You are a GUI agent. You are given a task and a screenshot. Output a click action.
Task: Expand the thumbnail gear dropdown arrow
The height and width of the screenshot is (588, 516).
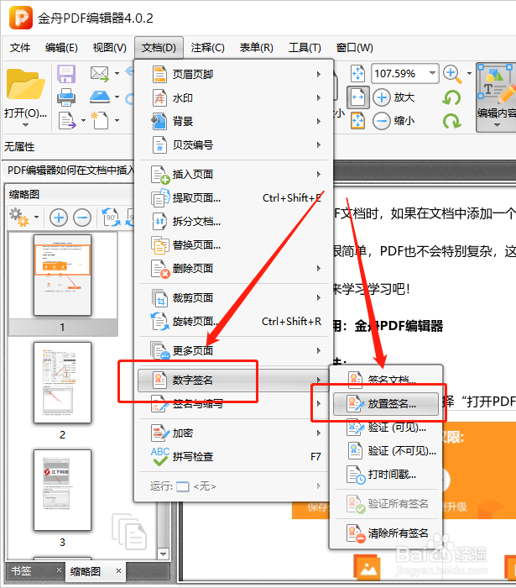coord(36,217)
